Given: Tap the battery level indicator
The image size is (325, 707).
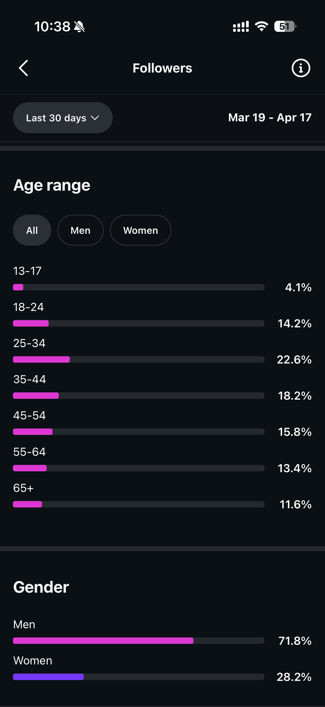Looking at the screenshot, I should pyautogui.click(x=285, y=26).
